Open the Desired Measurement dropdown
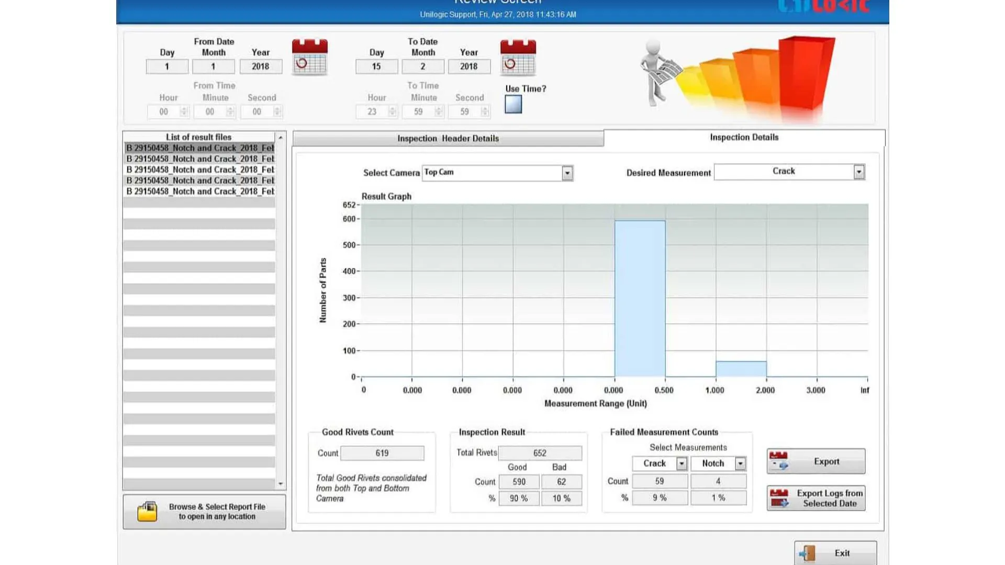 [858, 172]
